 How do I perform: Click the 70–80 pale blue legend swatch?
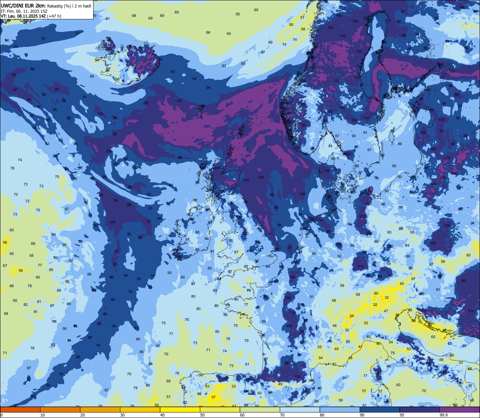300,409
